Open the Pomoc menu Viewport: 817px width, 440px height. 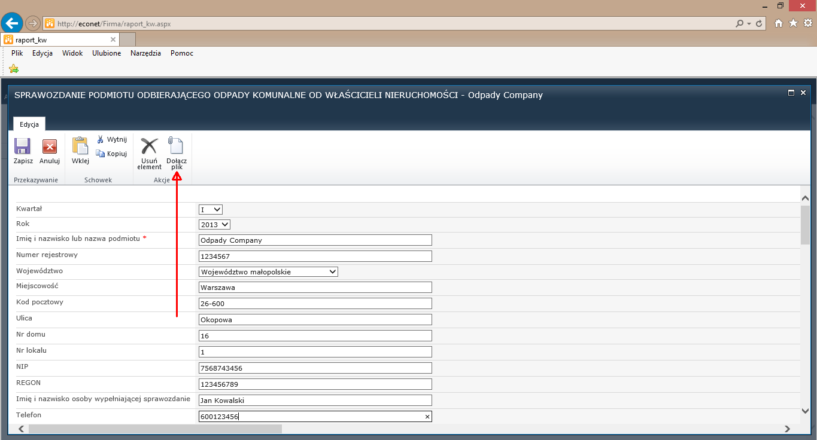[182, 53]
